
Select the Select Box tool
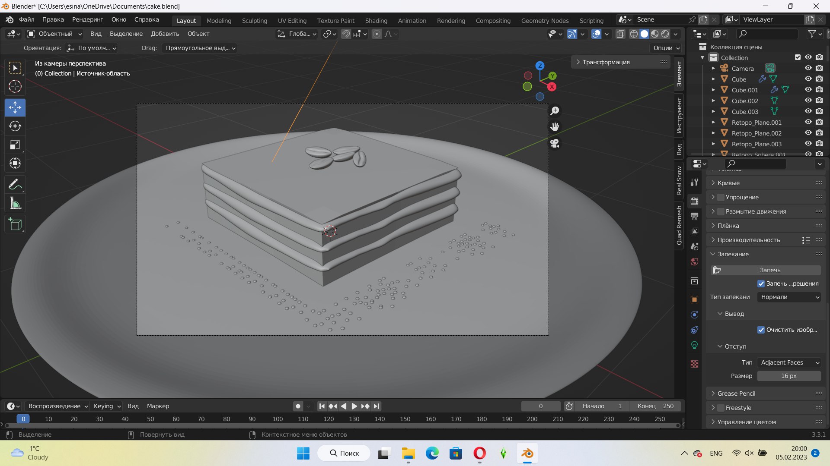[x=15, y=68]
